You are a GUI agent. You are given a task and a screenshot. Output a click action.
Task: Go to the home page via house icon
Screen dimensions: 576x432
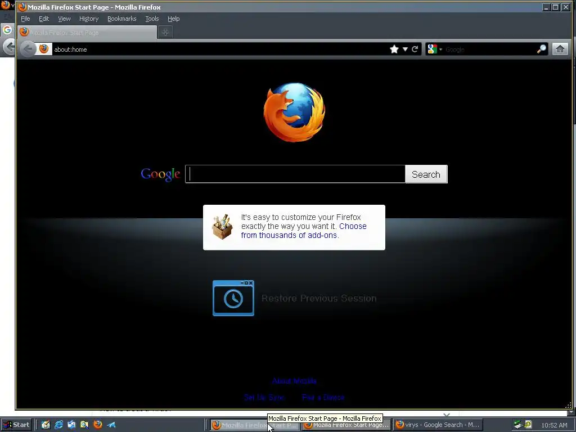[560, 49]
